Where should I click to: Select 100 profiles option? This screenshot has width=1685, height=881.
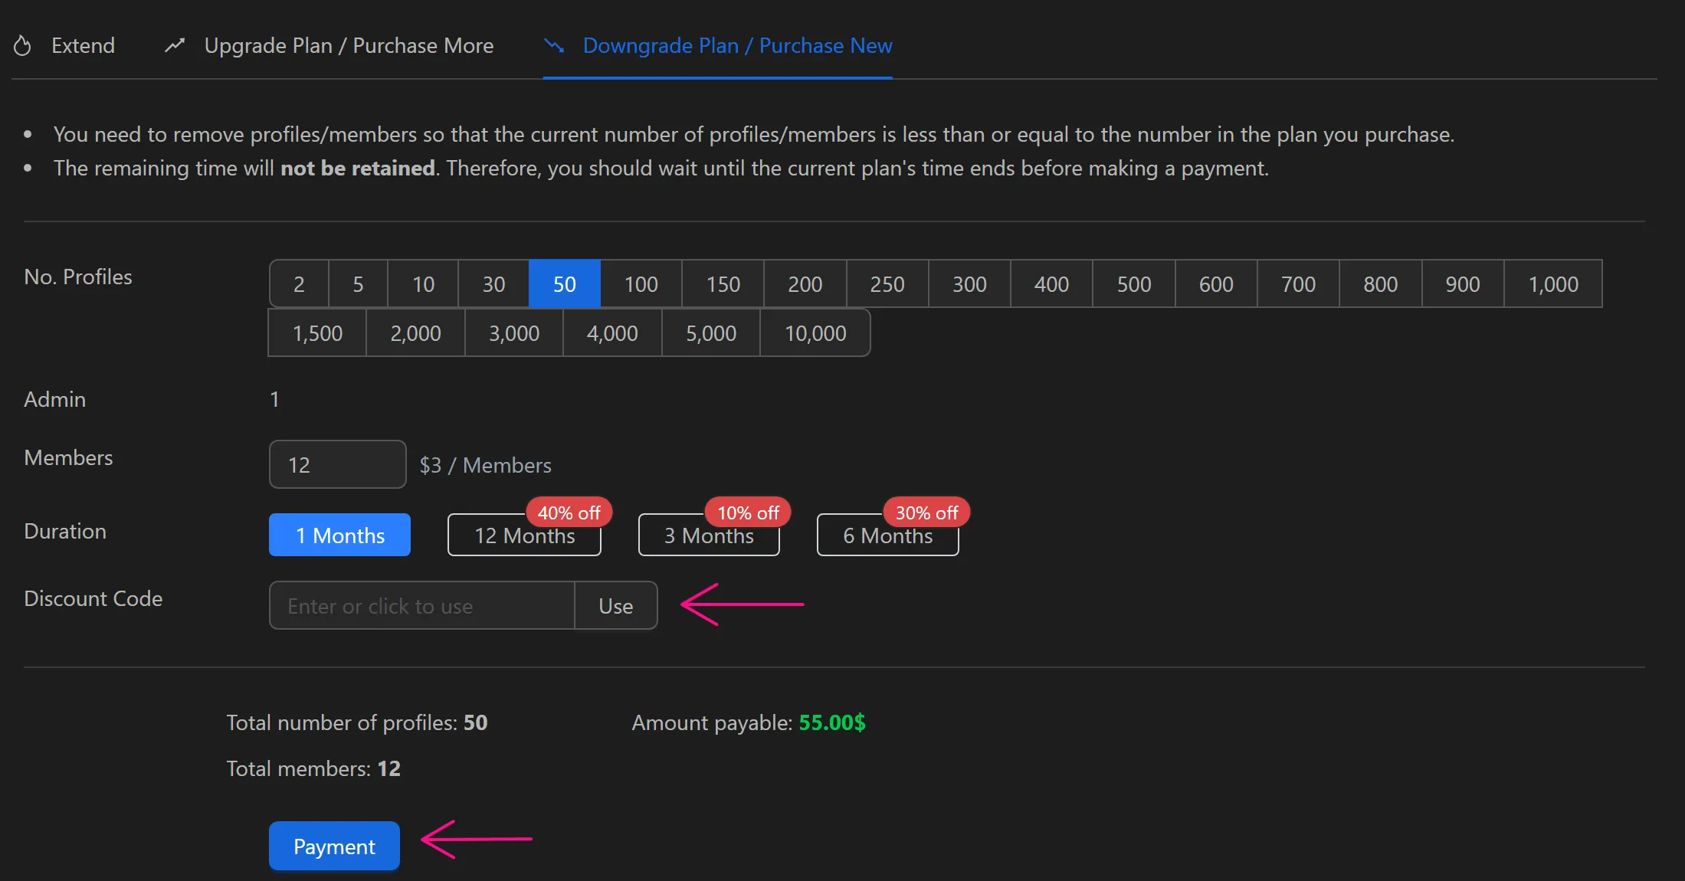pyautogui.click(x=640, y=283)
